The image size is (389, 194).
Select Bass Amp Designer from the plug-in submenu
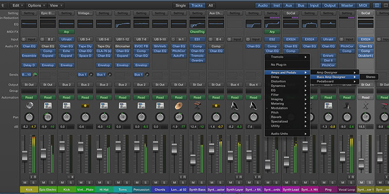click(331, 77)
